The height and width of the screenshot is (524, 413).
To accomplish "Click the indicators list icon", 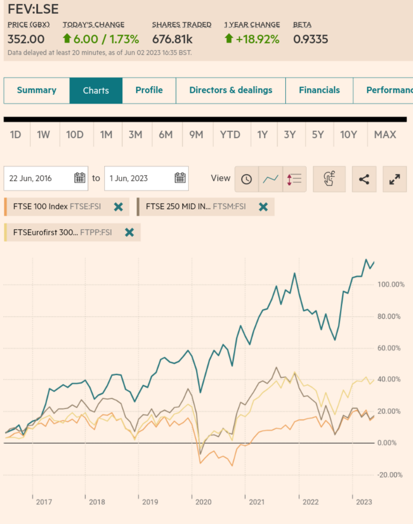I will pos(294,179).
